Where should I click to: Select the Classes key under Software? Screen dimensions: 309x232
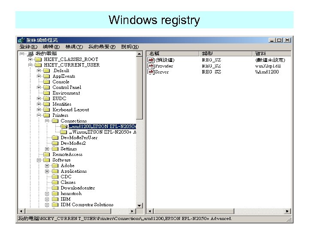[x=68, y=182]
